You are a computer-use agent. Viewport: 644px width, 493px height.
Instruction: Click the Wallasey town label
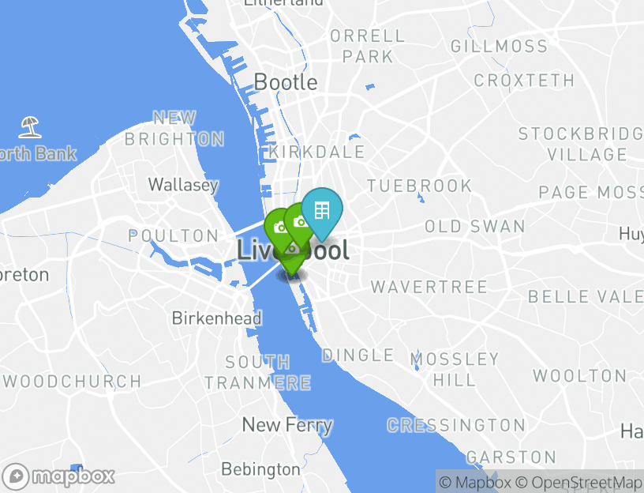183,185
